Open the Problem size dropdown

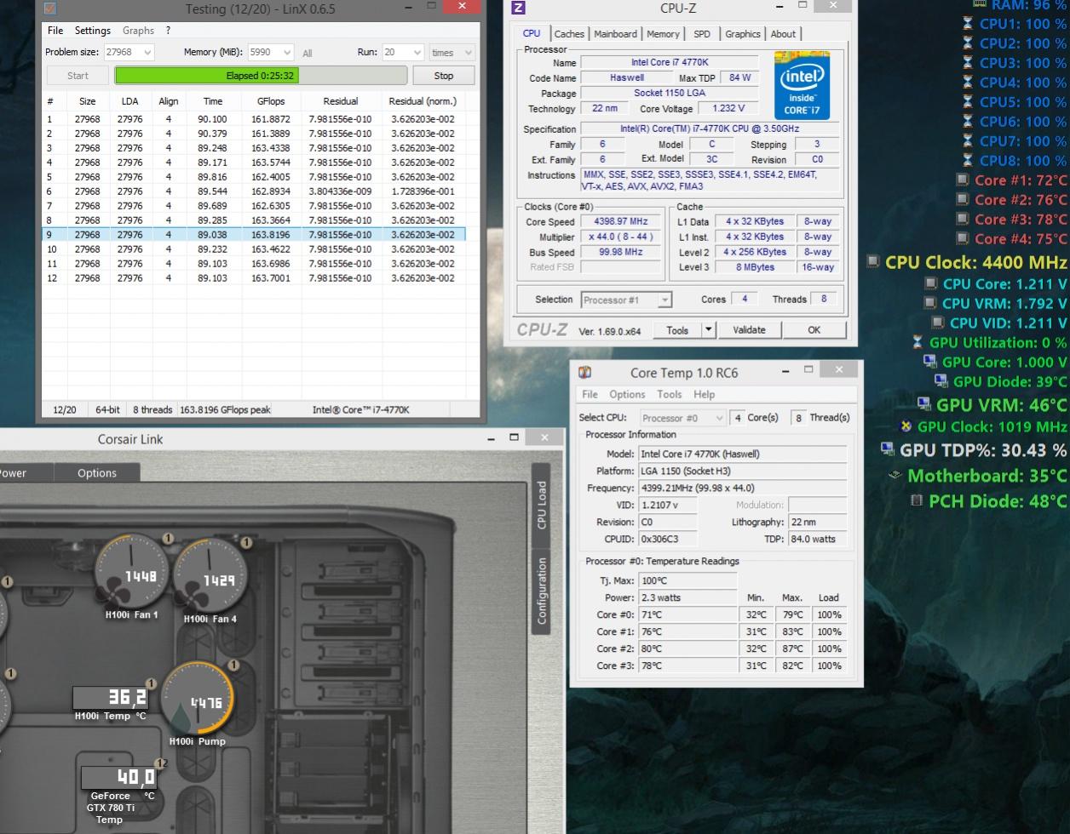[129, 53]
